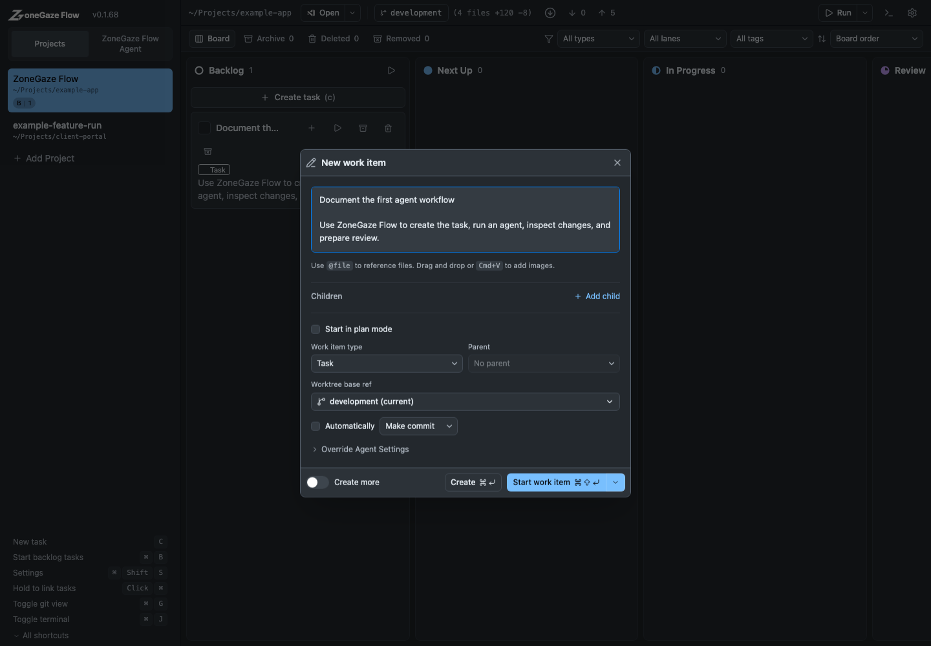Image resolution: width=931 pixels, height=646 pixels.
Task: Click Toggle terminal shortcut row
Action: pyautogui.click(x=89, y=620)
